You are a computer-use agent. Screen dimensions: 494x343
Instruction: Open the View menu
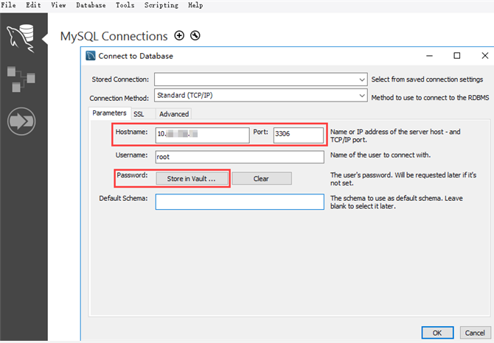click(58, 5)
